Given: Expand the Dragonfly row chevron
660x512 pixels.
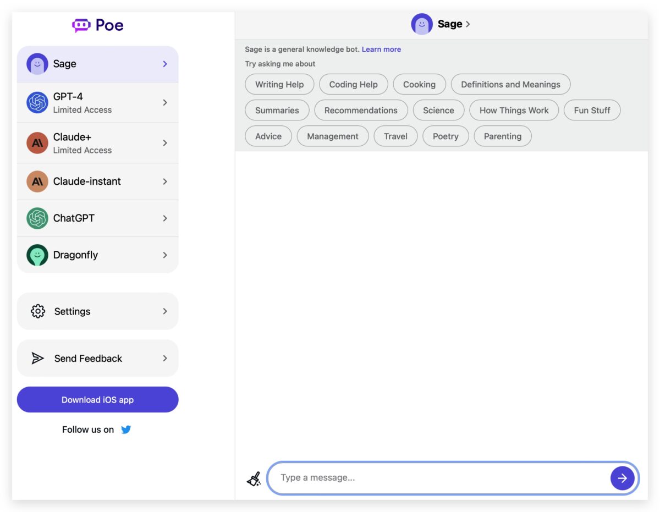Looking at the screenshot, I should [x=165, y=255].
